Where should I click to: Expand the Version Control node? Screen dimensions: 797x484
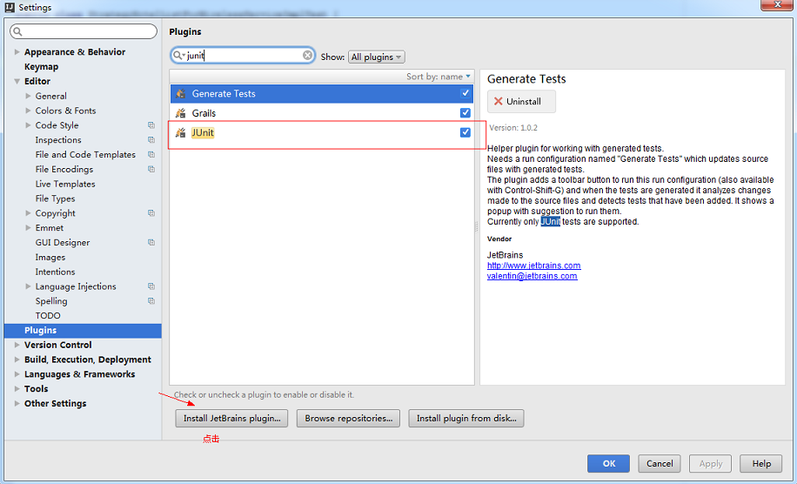tap(17, 345)
